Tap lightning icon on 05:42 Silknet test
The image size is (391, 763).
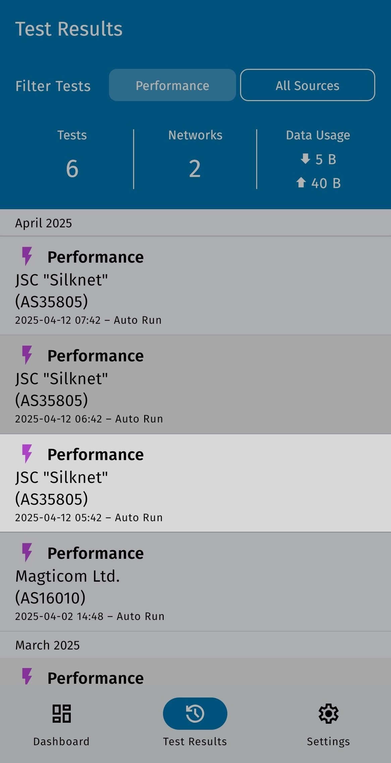tap(27, 453)
